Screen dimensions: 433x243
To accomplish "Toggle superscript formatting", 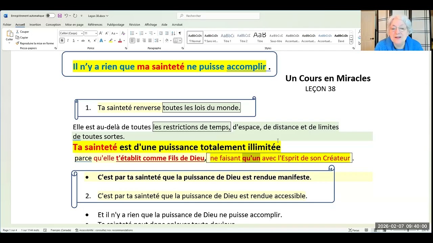I will (x=94, y=40).
